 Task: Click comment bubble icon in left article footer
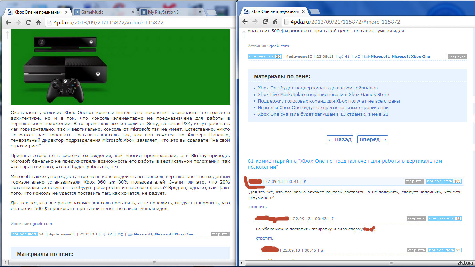pos(104,234)
